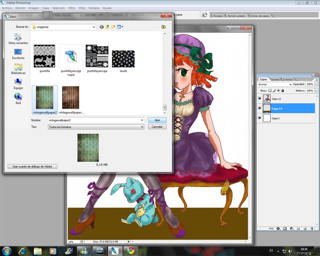Click the volume icon in system tray
This screenshot has height=256, width=320.
pos(290,251)
